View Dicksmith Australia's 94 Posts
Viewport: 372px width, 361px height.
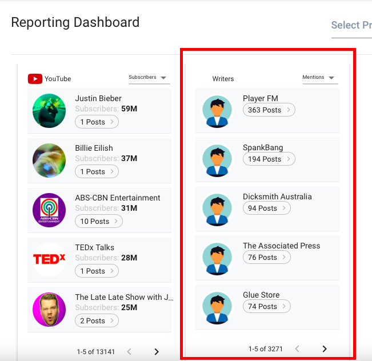267,208
